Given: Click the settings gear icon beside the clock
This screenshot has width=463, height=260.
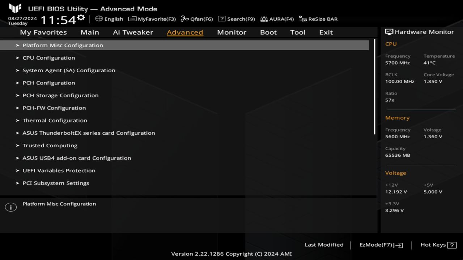Looking at the screenshot, I should tap(81, 18).
